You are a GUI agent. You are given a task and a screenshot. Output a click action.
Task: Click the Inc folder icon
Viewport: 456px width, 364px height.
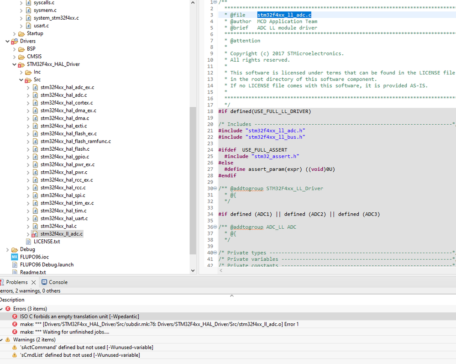[x=28, y=72]
